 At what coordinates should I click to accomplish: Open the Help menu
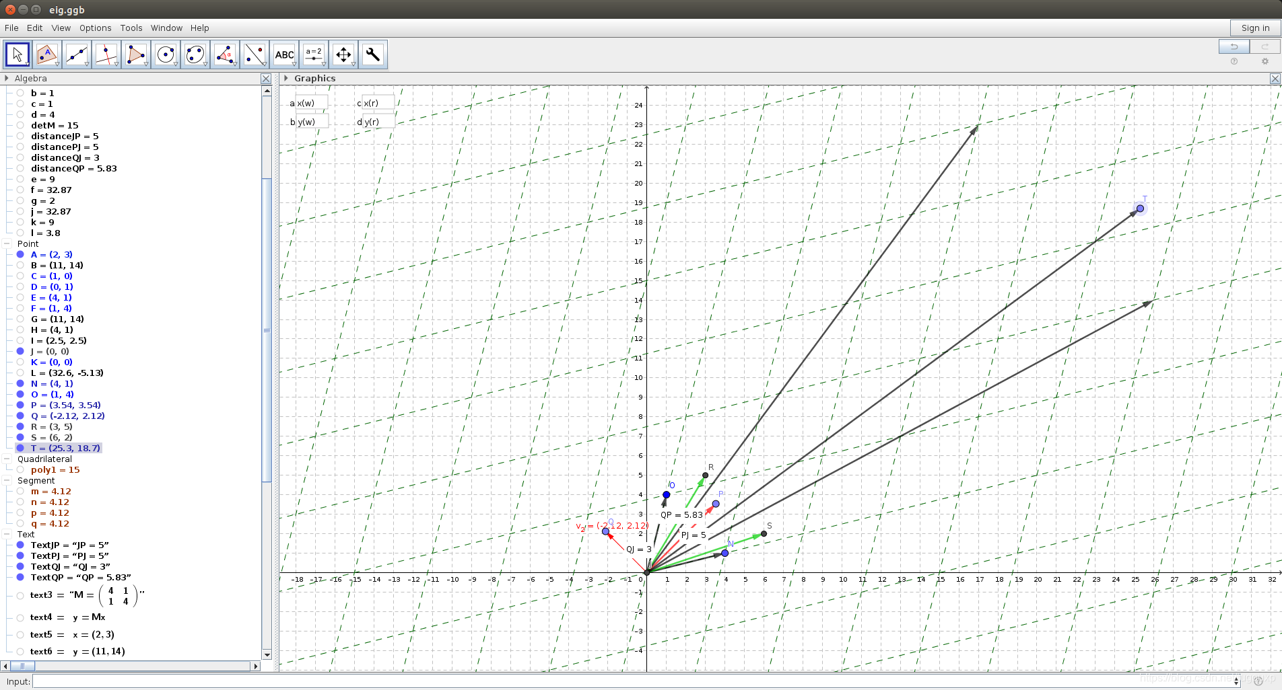pos(200,28)
